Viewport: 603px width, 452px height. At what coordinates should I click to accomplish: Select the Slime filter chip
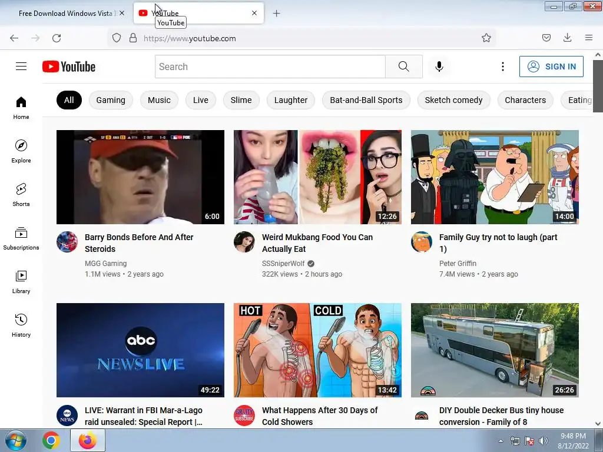[241, 100]
